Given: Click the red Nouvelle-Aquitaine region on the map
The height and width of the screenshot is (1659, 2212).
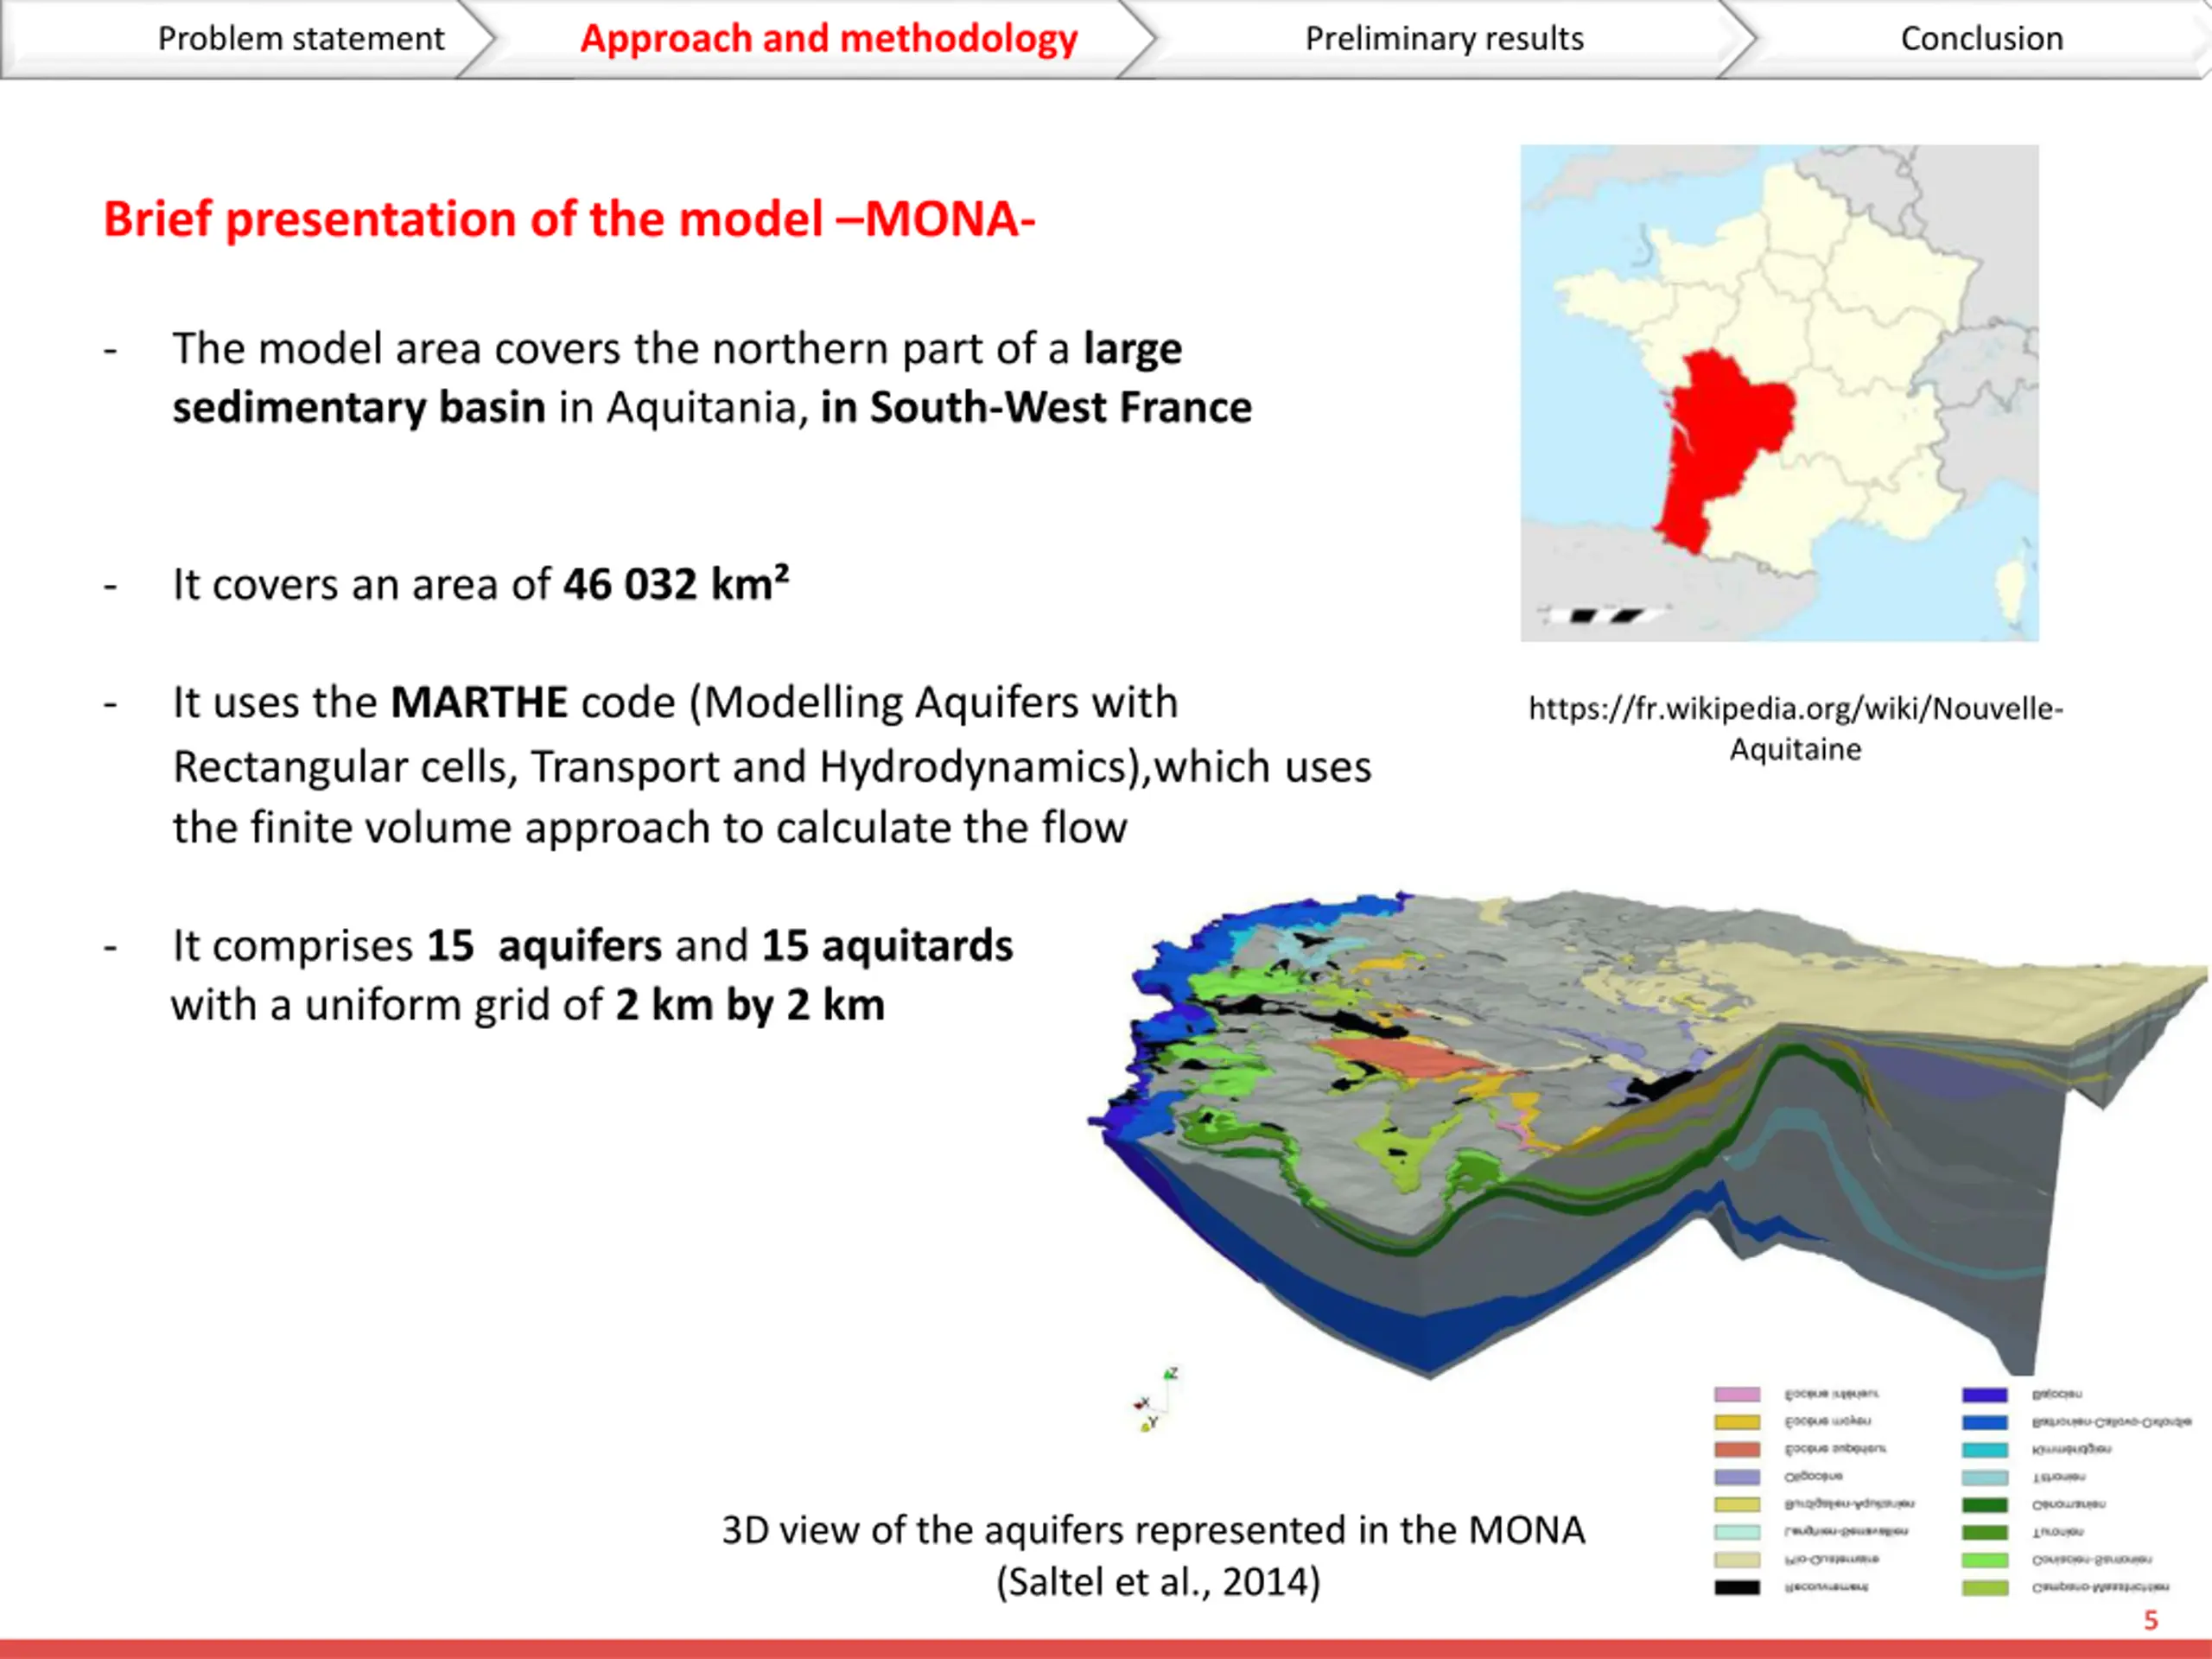Looking at the screenshot, I should click(1719, 450).
